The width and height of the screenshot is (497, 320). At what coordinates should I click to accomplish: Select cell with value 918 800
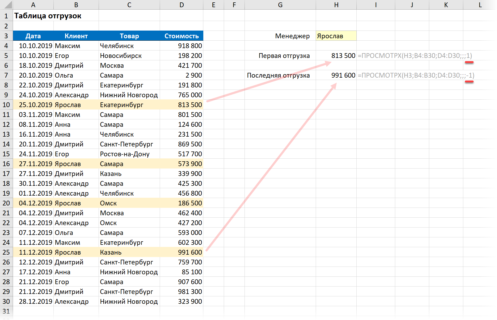click(182, 46)
